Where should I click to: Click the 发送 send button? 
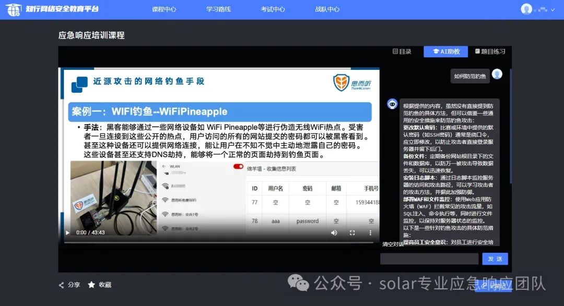coord(495,259)
